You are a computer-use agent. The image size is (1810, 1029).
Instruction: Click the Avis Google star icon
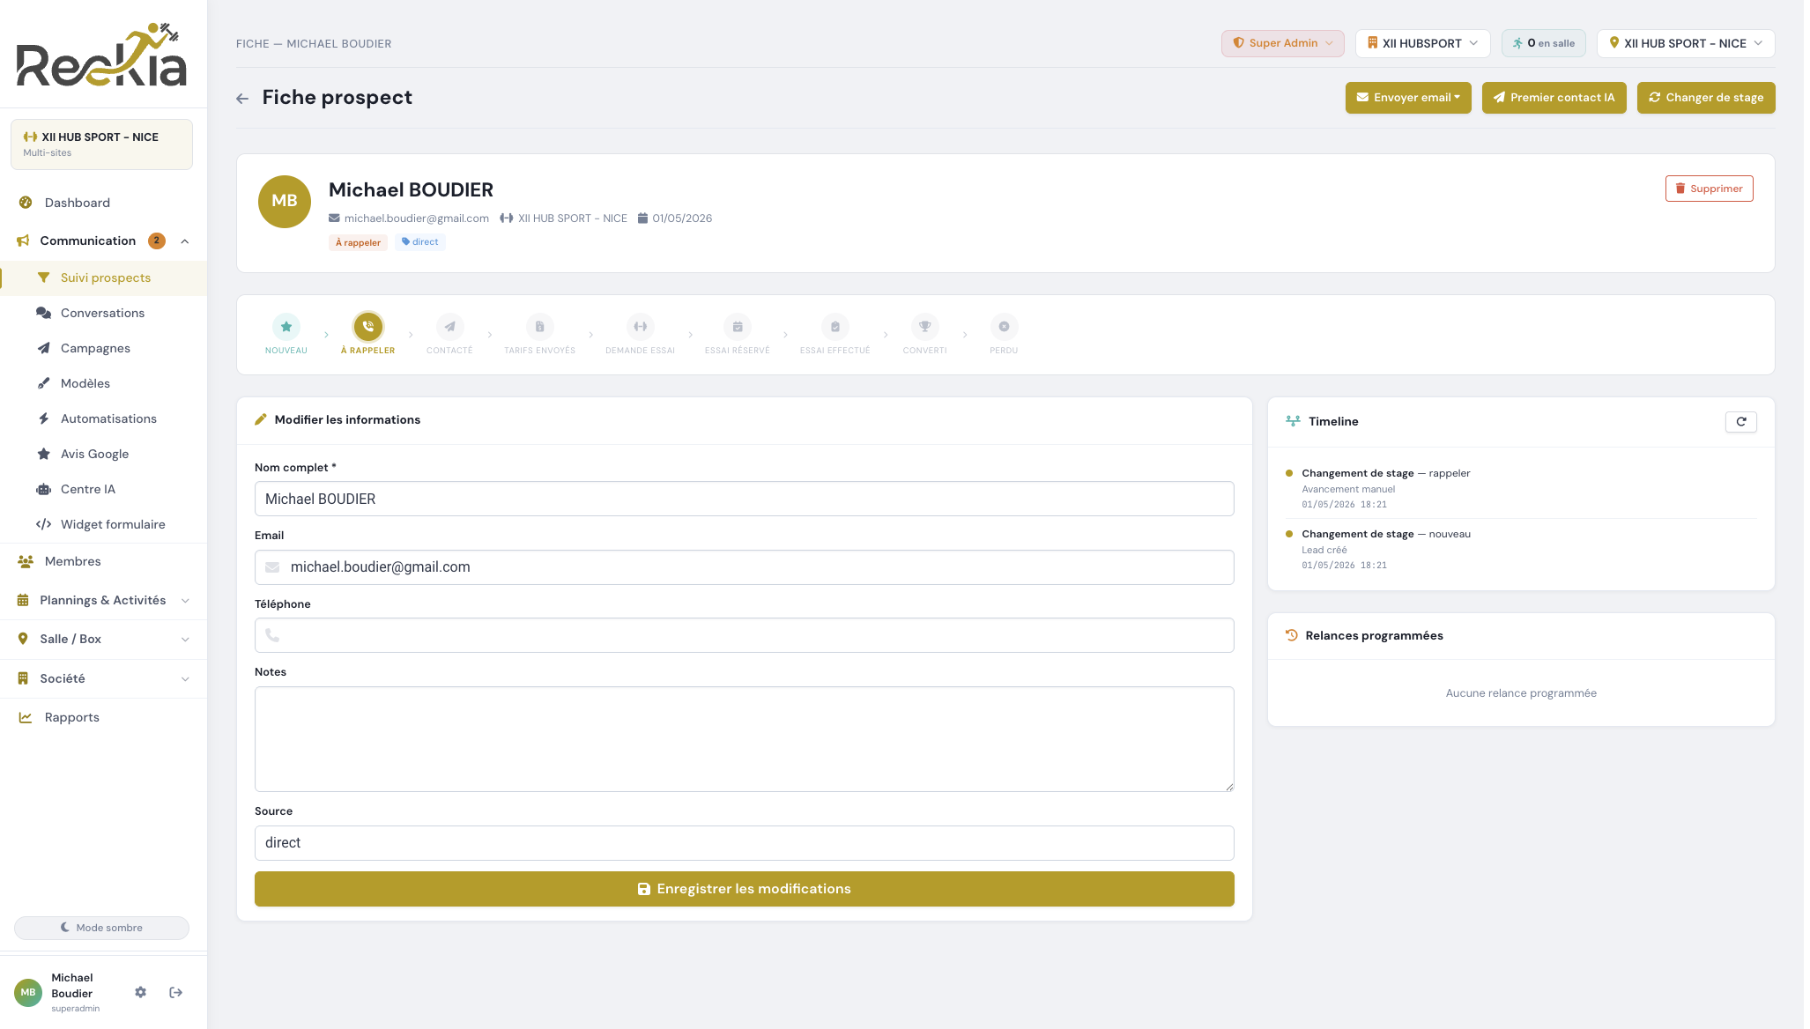pos(43,454)
